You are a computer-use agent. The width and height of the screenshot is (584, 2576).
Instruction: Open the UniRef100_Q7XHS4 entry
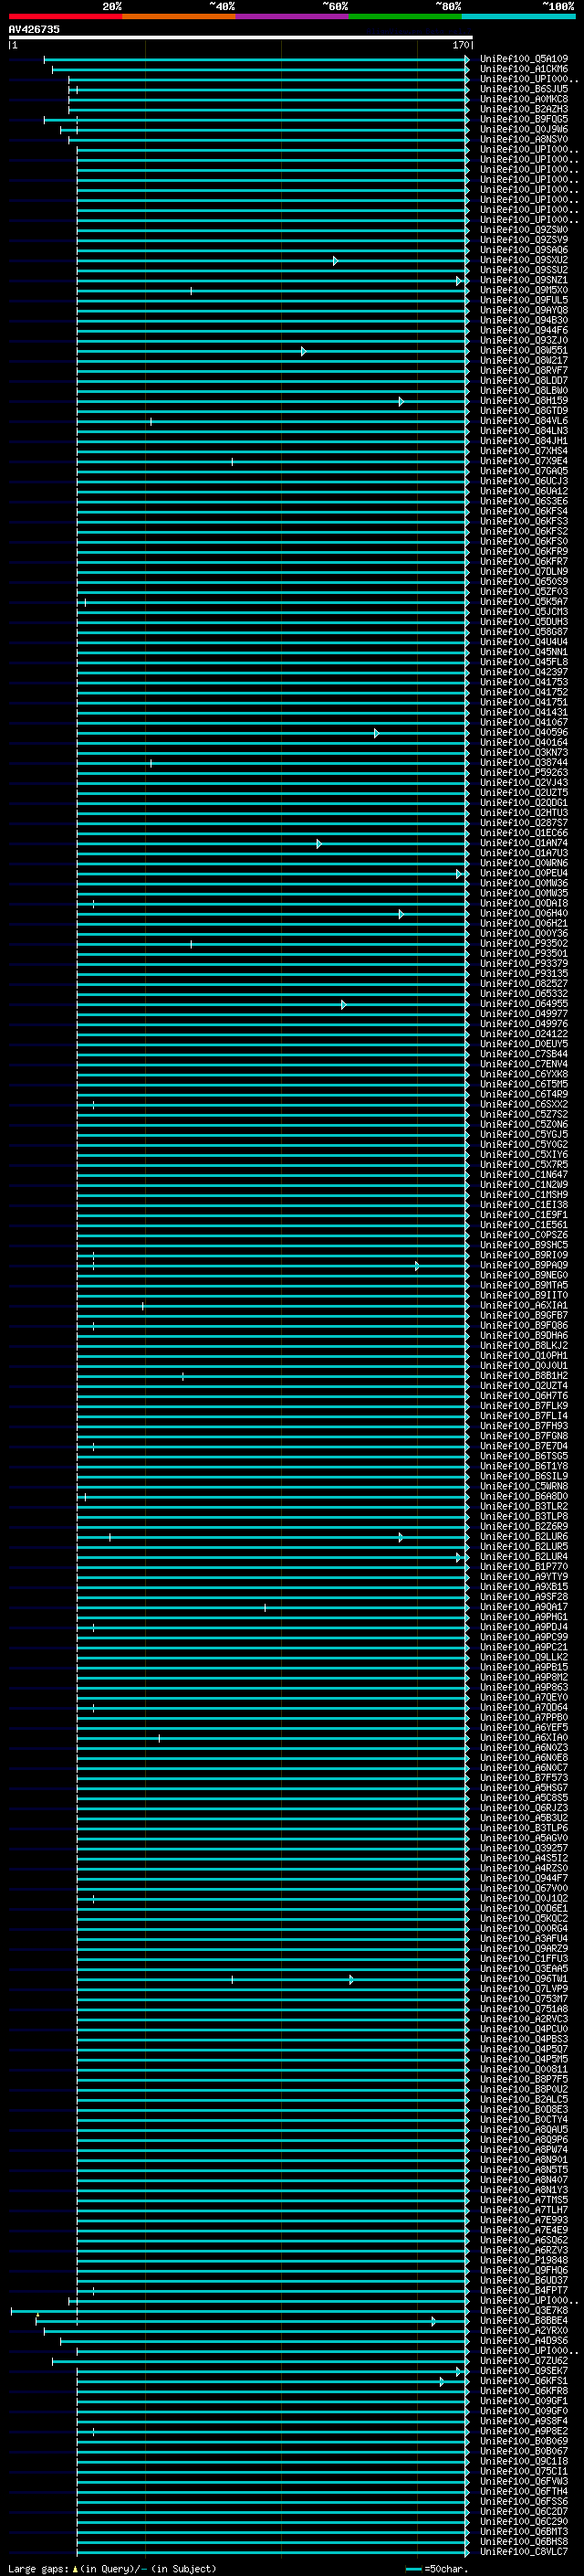coord(524,451)
